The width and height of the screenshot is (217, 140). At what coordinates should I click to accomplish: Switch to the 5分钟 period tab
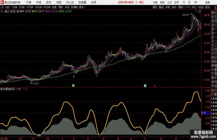[22, 7]
